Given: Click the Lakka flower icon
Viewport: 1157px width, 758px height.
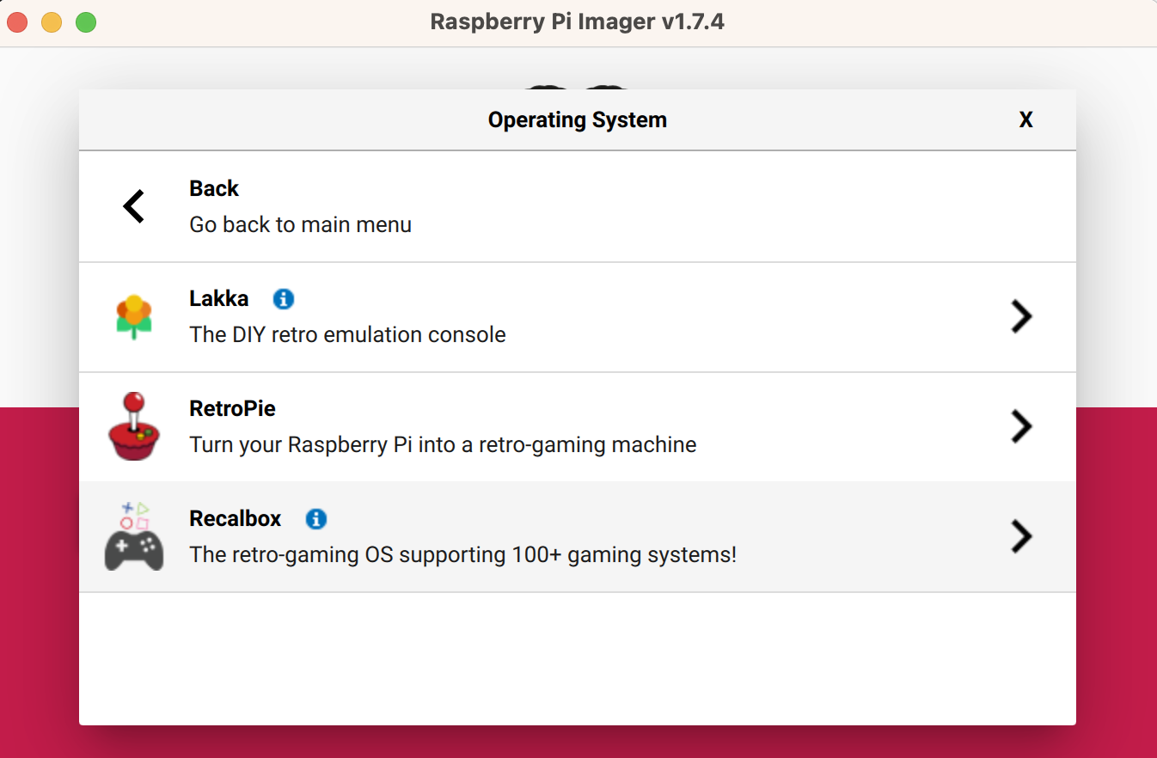Looking at the screenshot, I should click(x=133, y=316).
